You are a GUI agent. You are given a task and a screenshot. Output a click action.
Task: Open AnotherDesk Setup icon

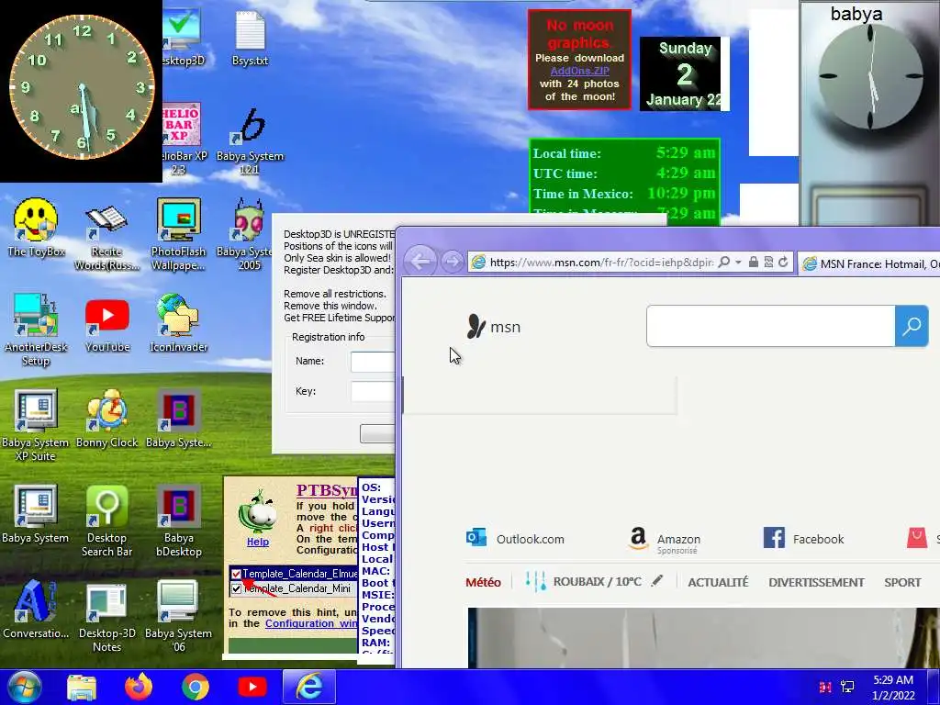pyautogui.click(x=36, y=329)
